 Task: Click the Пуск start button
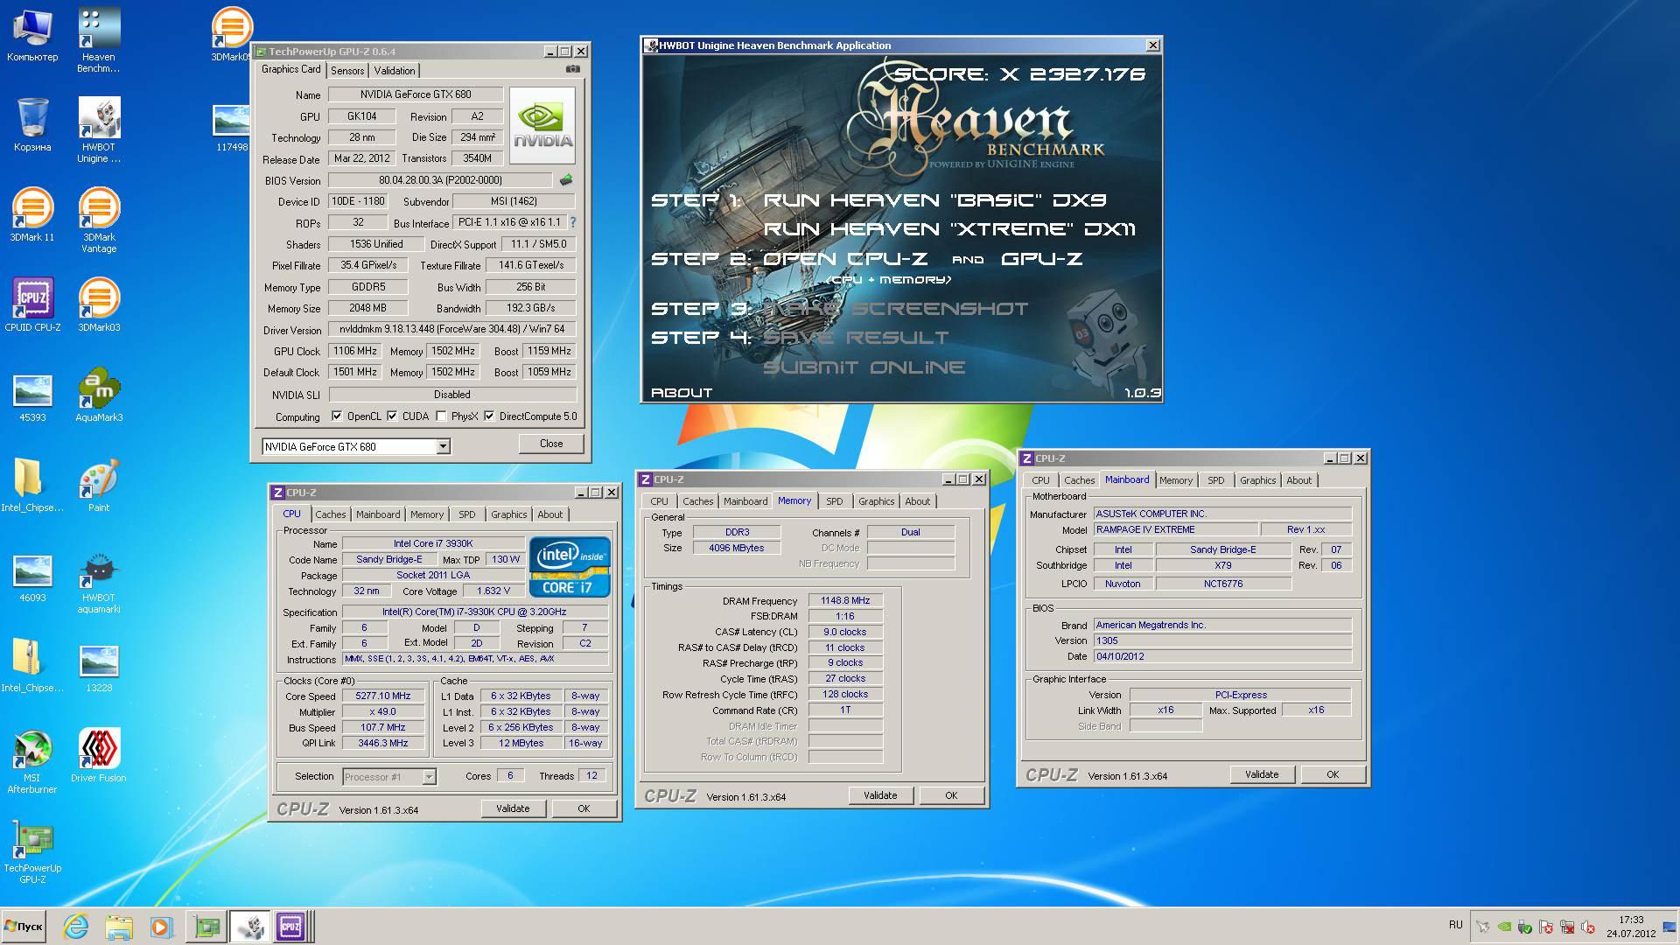(24, 927)
